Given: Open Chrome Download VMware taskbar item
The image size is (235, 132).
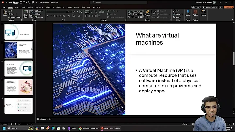Looking at the screenshot, I should pyautogui.click(x=88, y=128).
